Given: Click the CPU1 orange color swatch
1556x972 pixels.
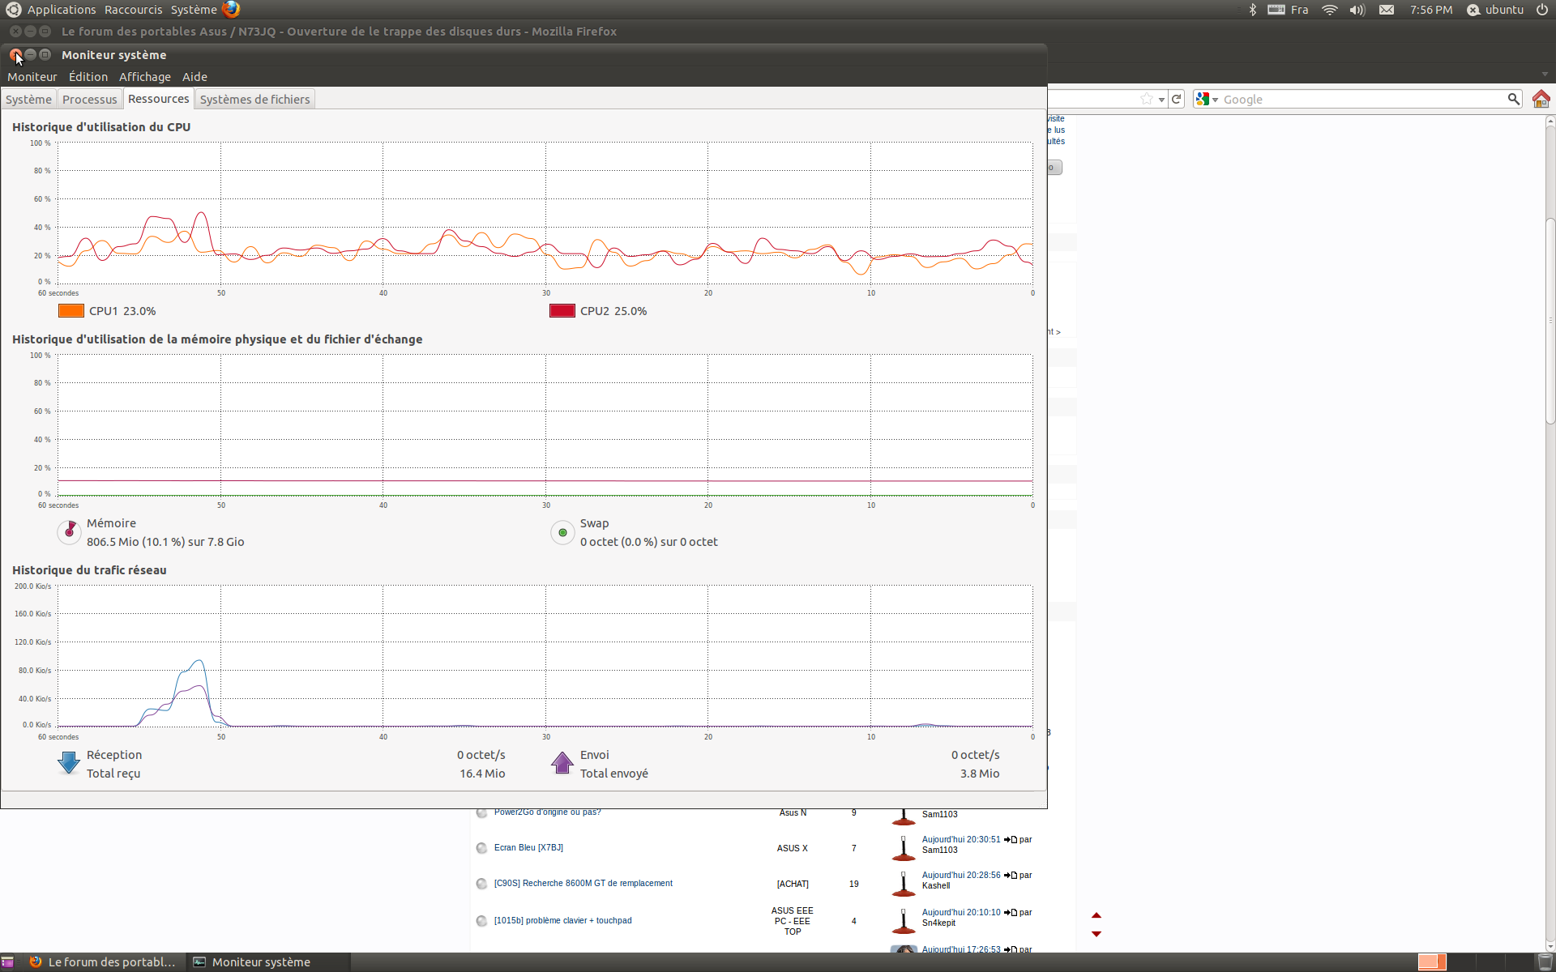Looking at the screenshot, I should click(71, 311).
